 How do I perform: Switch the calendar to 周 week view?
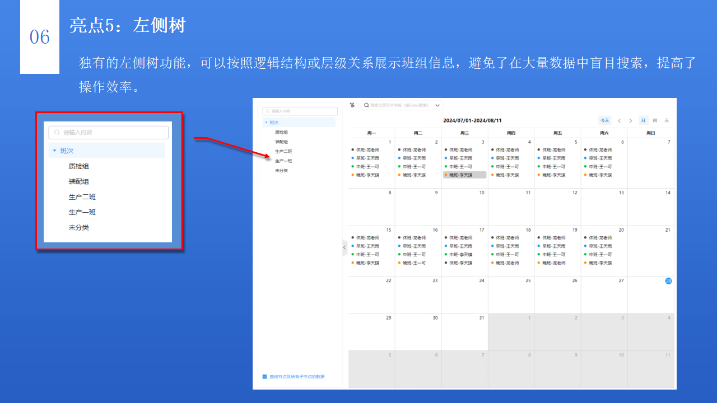click(655, 120)
